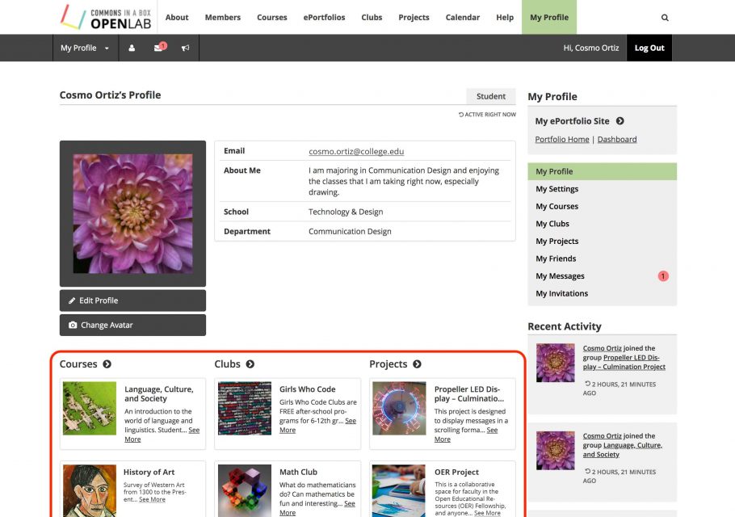
Task: Click the arrow icon beside Projects heading
Action: [418, 364]
